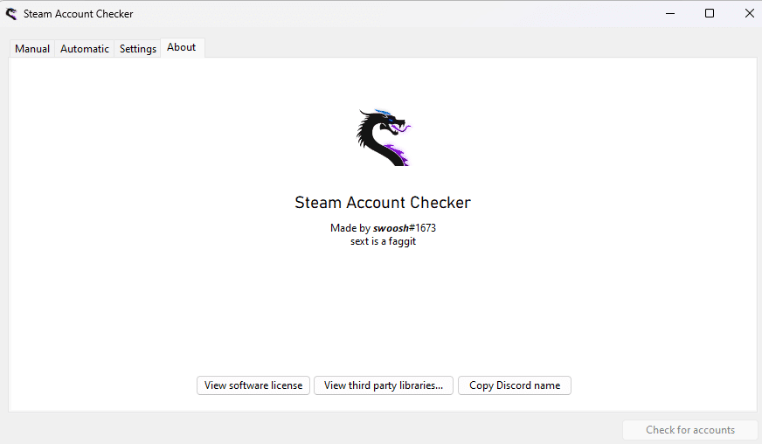This screenshot has width=762, height=444.
Task: Click the large Steam Account Checker heading
Action: [x=383, y=202]
